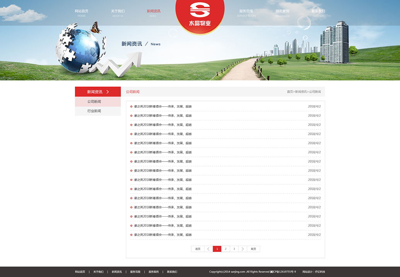The height and width of the screenshot is (277, 400).
Task: Click 首页 in the breadcrumb trail
Action: click(290, 92)
